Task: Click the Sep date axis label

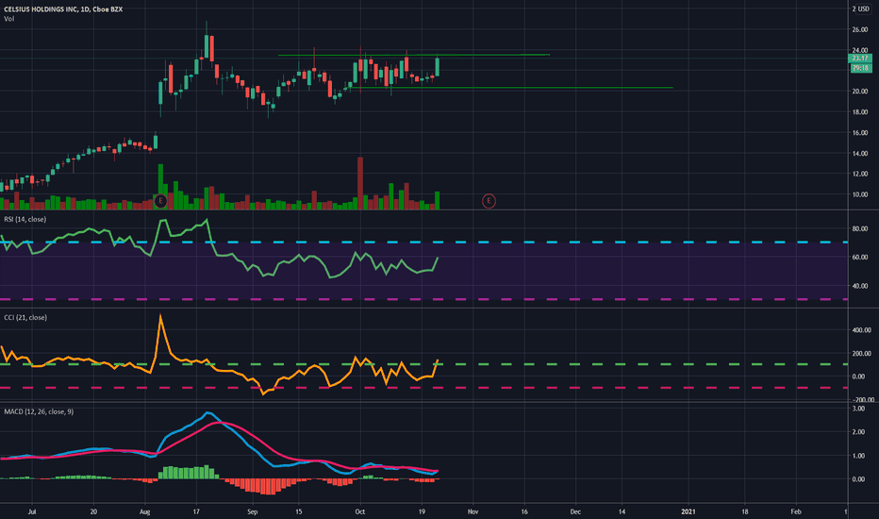Action: click(x=252, y=511)
